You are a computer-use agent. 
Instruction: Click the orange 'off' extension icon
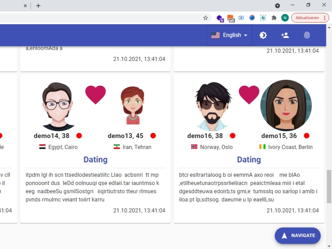(x=231, y=18)
